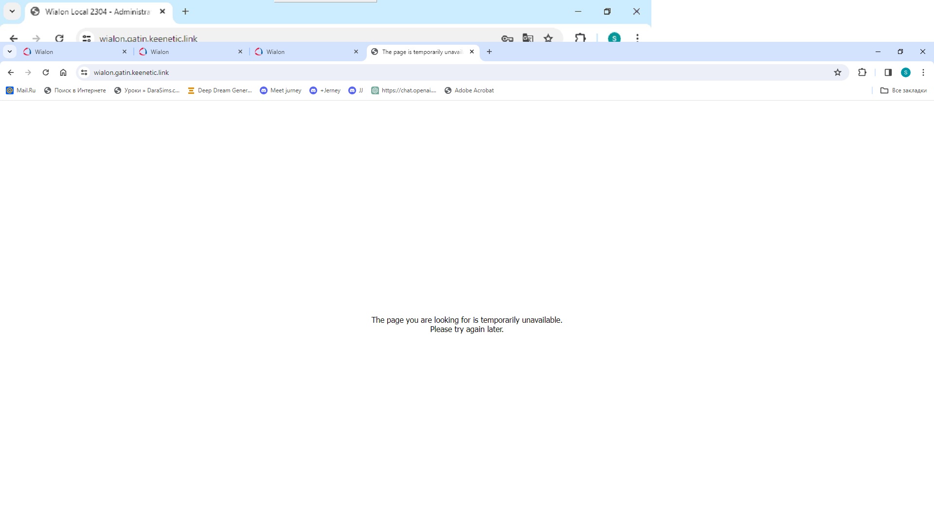934x525 pixels.
Task: Click the reload page icon in front window
Action: point(46,72)
